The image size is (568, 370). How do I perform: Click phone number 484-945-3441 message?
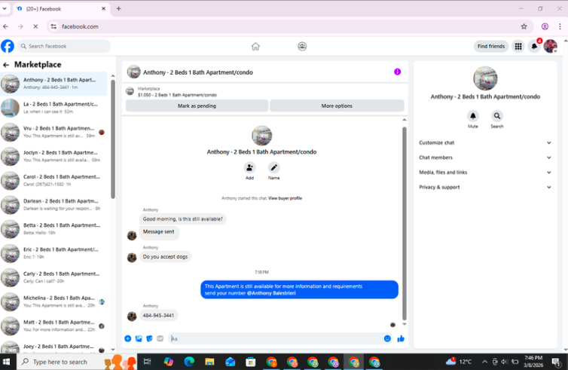click(x=158, y=316)
